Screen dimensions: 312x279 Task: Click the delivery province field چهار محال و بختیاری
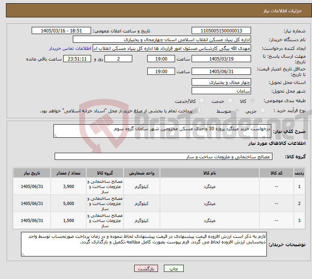point(221,82)
